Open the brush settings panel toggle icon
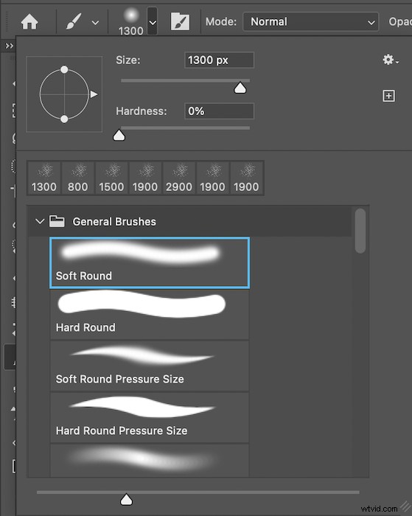The width and height of the screenshot is (412, 516). [180, 21]
